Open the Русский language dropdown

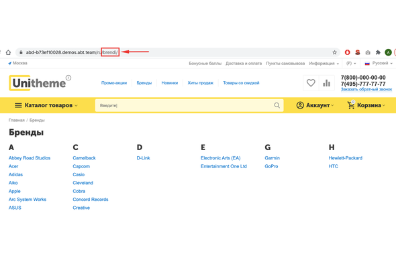(x=383, y=63)
